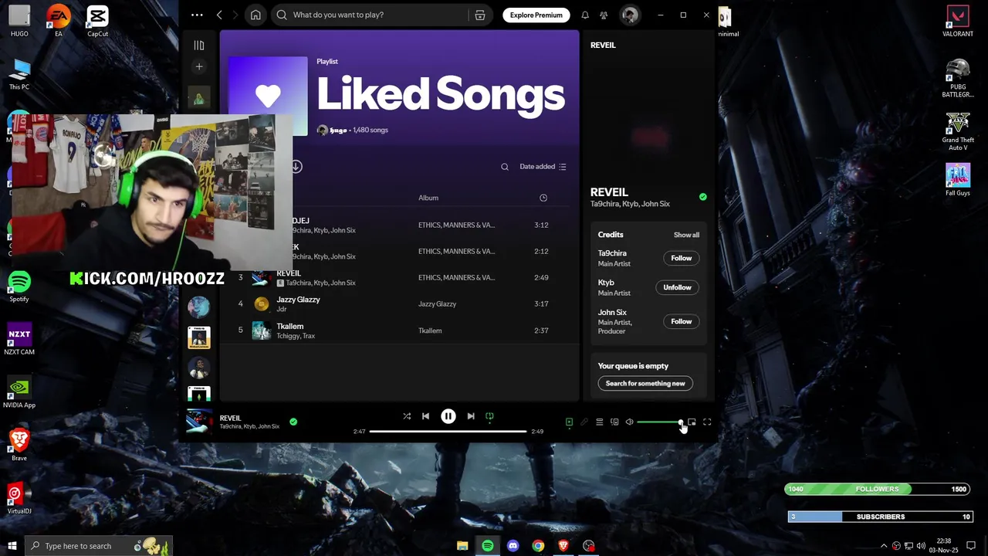
Task: Show all credits
Action: point(686,235)
